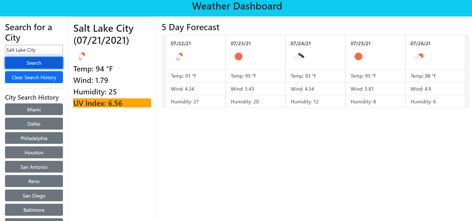
Task: Click the sun icon on the 07/25/21 card
Action: tap(359, 56)
